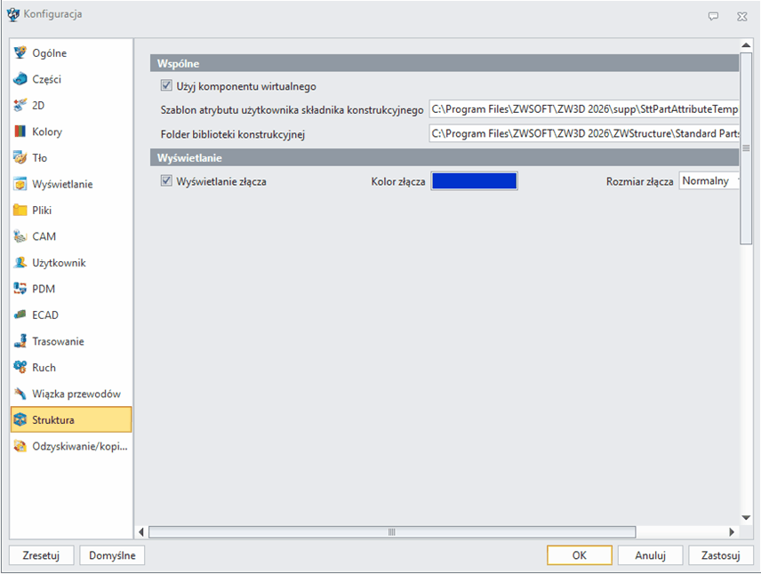
Task: Click the Trasowanie icon
Action: 20,341
